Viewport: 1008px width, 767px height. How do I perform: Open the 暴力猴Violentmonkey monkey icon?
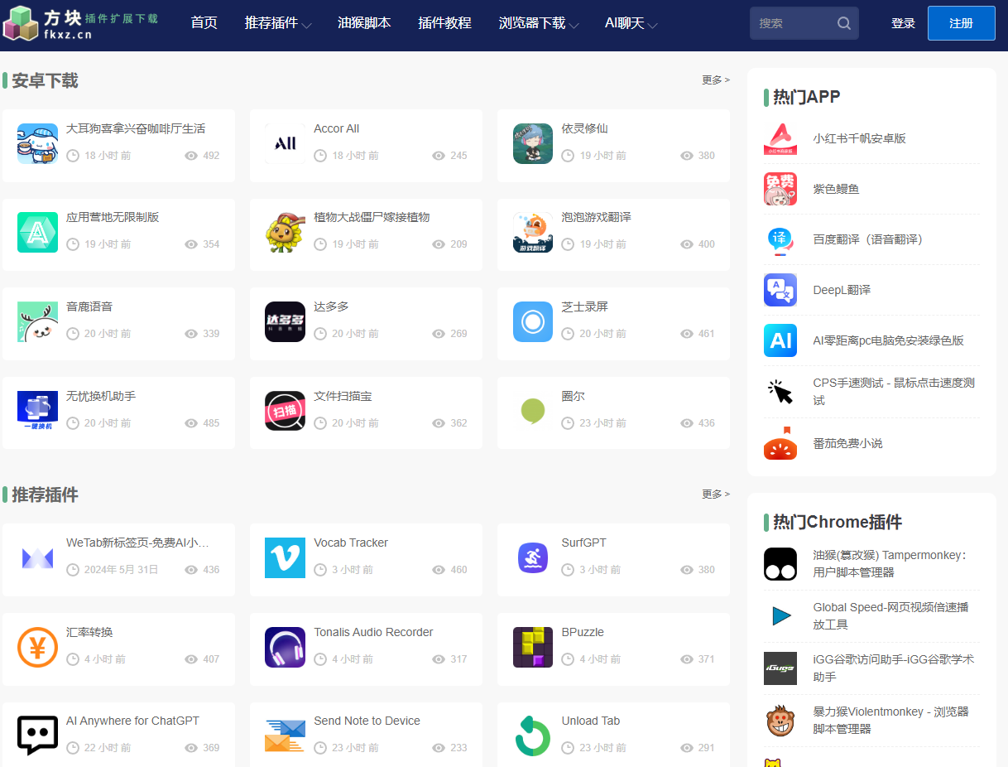pos(780,721)
